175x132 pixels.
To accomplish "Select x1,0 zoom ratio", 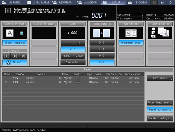I will click(x=73, y=49).
